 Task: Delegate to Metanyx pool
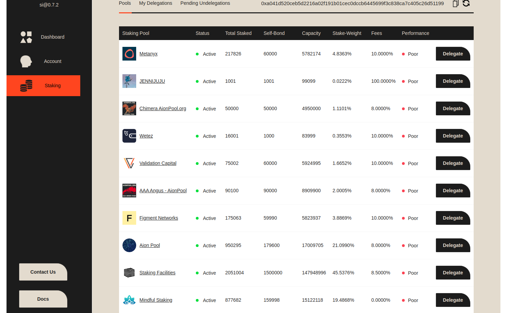click(453, 54)
